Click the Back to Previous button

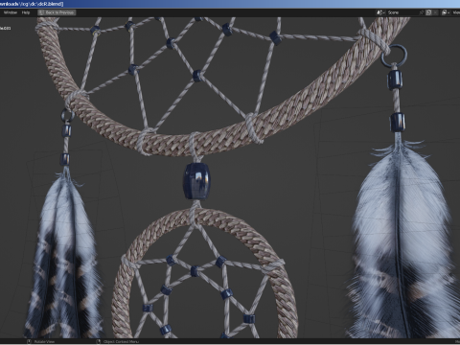[57, 12]
